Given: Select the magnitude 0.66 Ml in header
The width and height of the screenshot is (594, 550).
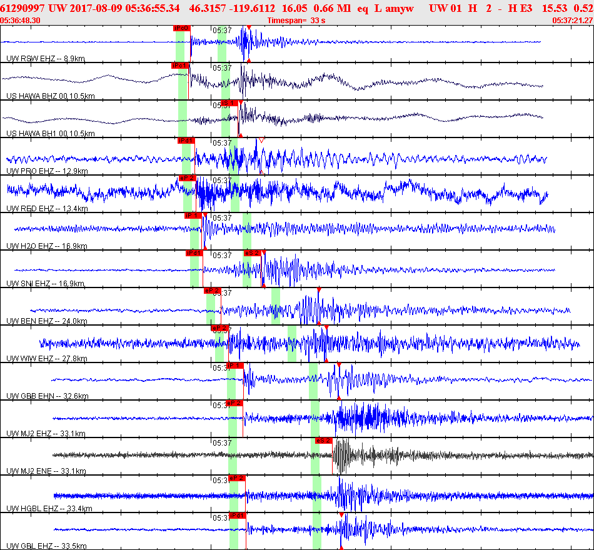Looking at the screenshot, I should (332, 8).
